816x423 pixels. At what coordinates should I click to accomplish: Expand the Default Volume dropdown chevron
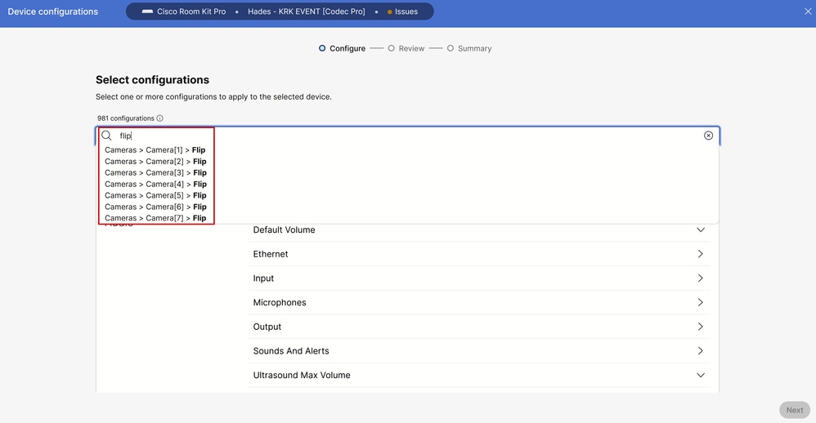(701, 229)
